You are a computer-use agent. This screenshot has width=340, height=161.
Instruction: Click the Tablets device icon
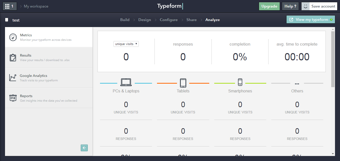point(183,83)
